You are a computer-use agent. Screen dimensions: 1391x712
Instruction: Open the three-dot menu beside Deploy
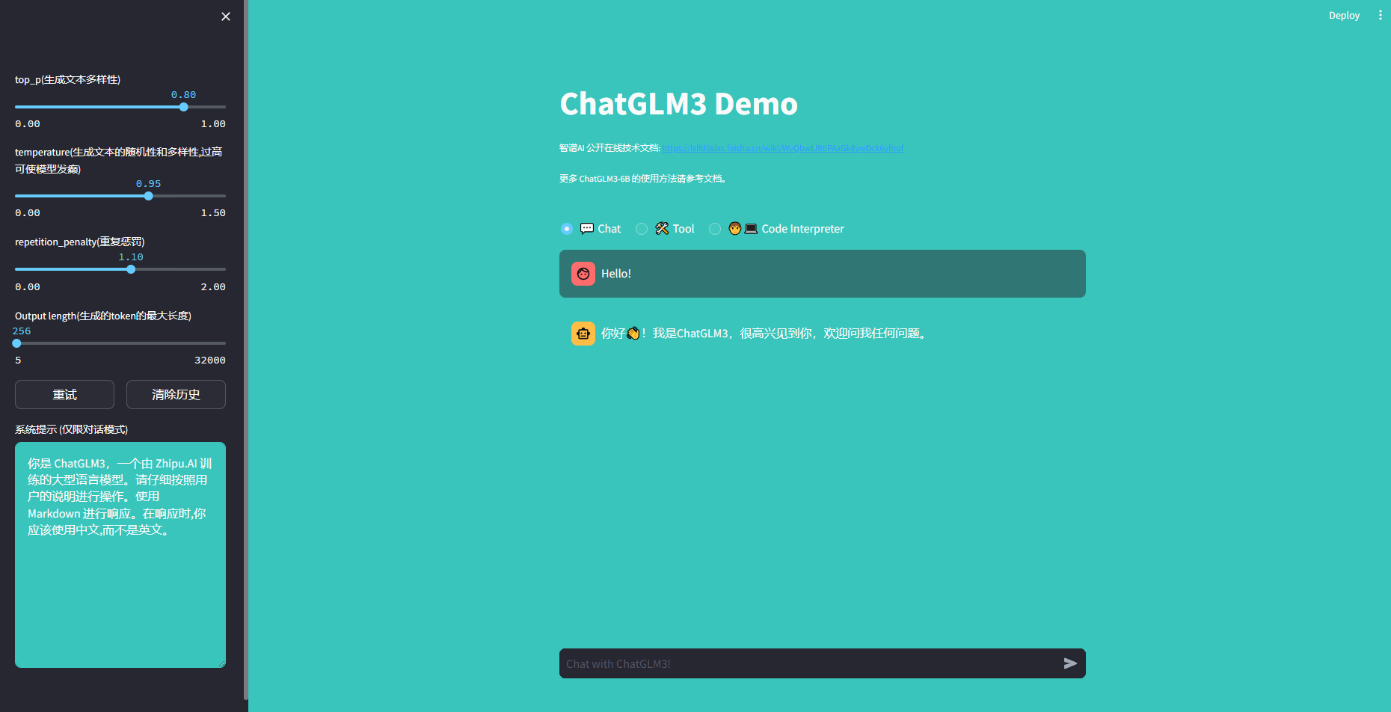pos(1381,15)
